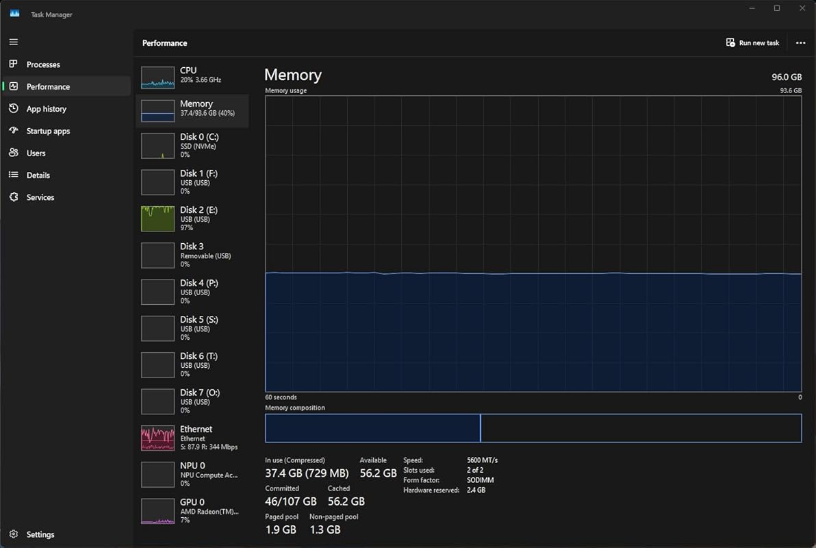The width and height of the screenshot is (816, 548).
Task: Open the Services puzzle icon
Action: 13,197
